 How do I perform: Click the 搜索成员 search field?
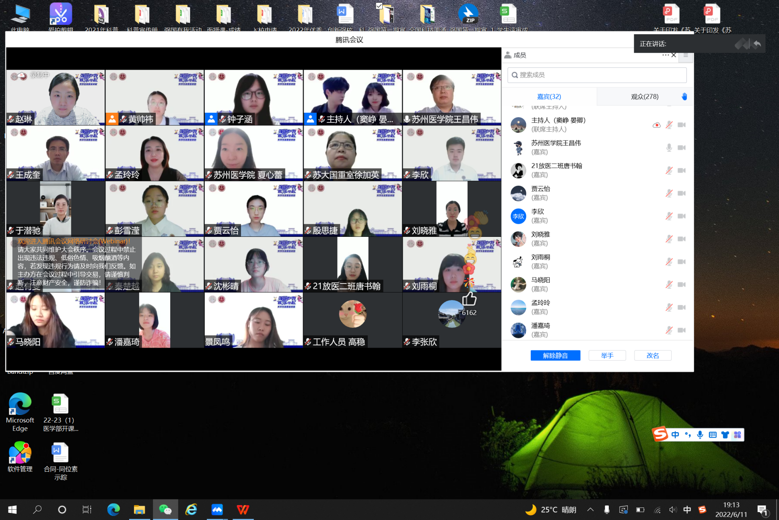[x=597, y=75]
